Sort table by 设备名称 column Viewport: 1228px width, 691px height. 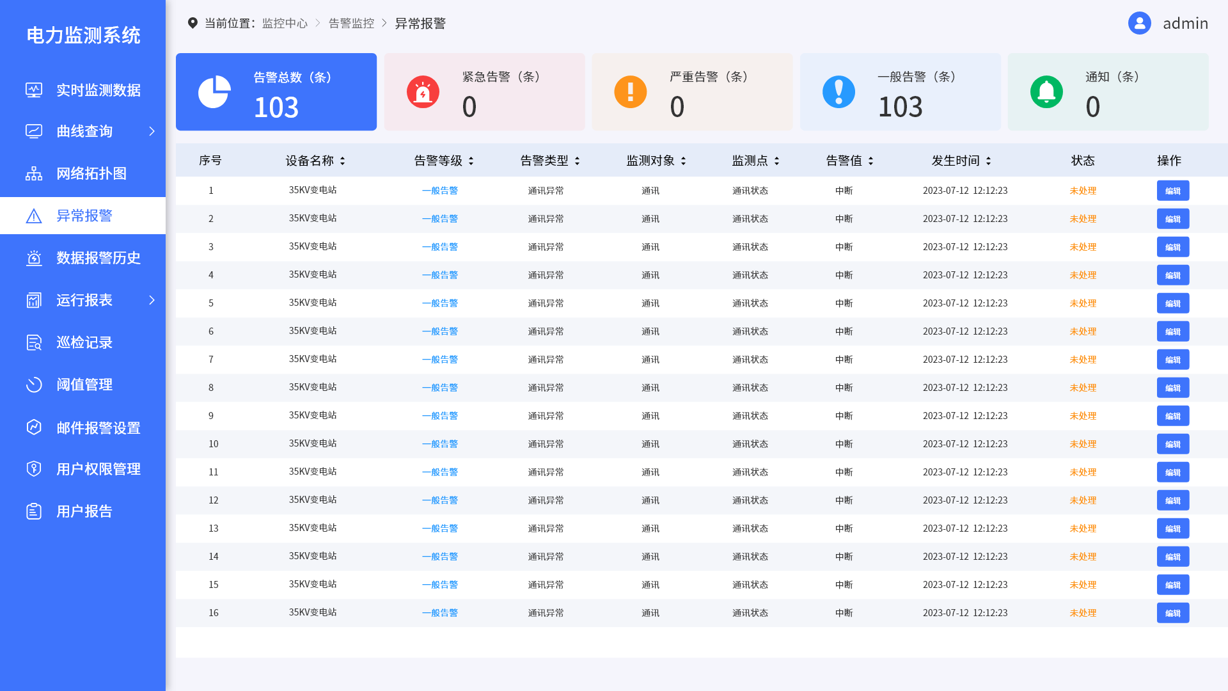pos(342,161)
